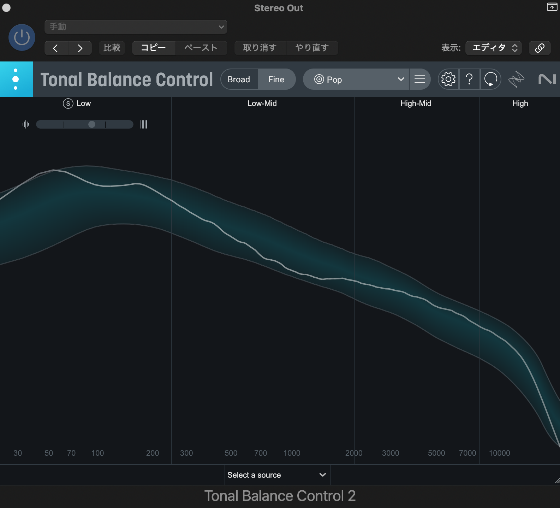Open the エディタ view selector

(x=494, y=48)
